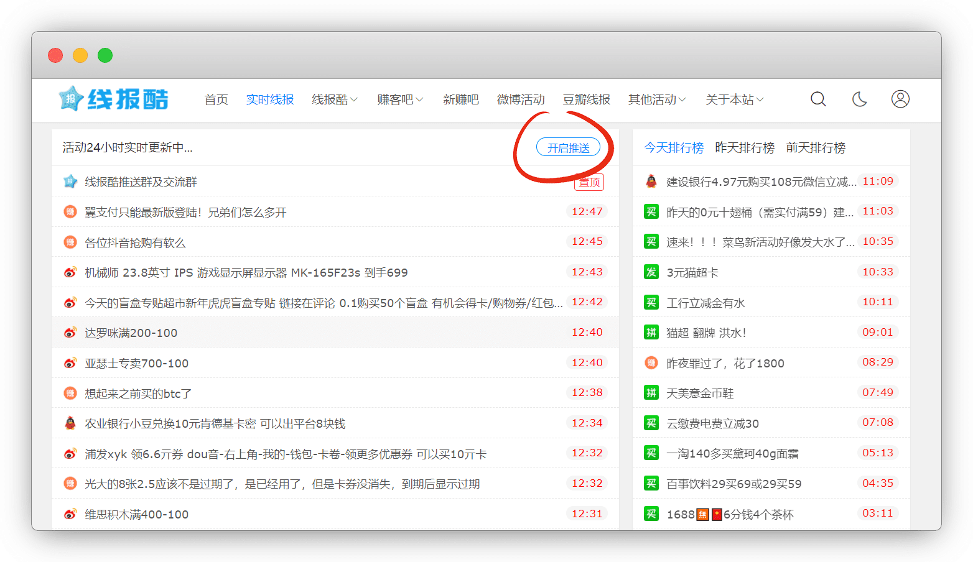Go to 微博活动 in navigation
Screen dimensions: 973x562
(521, 99)
